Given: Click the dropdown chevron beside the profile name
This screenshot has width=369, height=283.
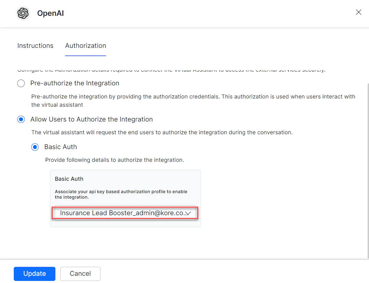Looking at the screenshot, I should (x=188, y=213).
